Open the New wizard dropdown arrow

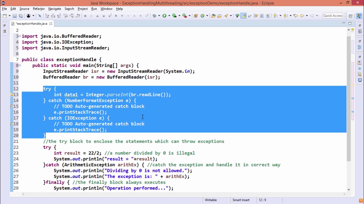tap(9, 16)
